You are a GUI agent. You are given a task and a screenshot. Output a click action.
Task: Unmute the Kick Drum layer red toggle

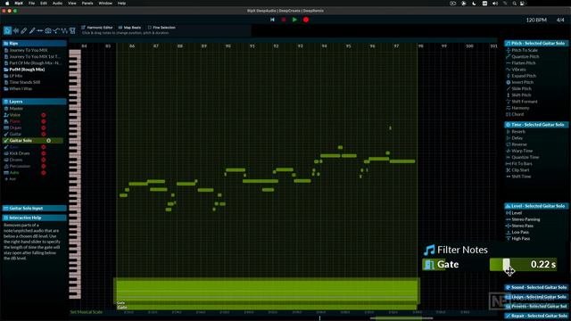coord(44,153)
